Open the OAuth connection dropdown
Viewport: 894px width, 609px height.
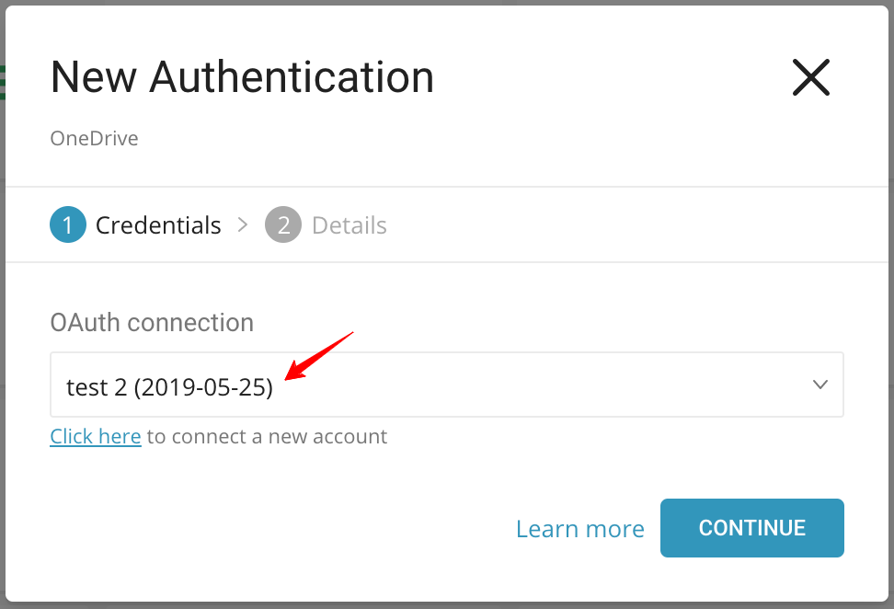[446, 385]
